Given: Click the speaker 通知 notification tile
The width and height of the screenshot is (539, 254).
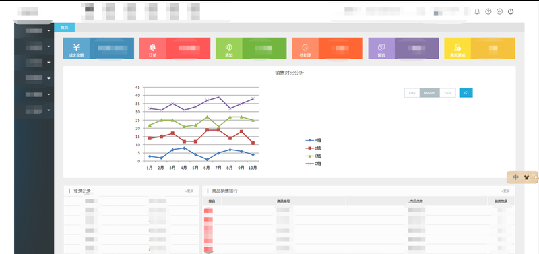Looking at the screenshot, I should point(229,48).
